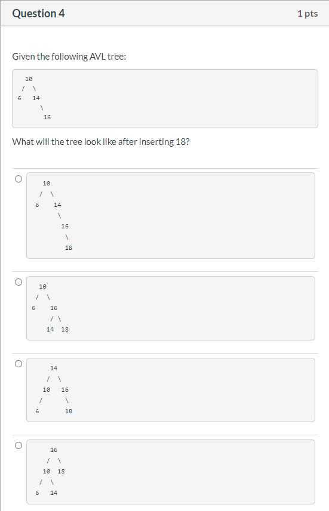Click the 'Given the following AVL tree:' text
329x511 pixels.
69,57
